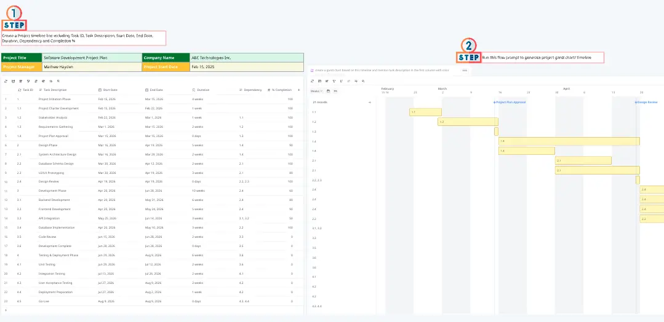Select the Task Description column header

pyautogui.click(x=54, y=90)
